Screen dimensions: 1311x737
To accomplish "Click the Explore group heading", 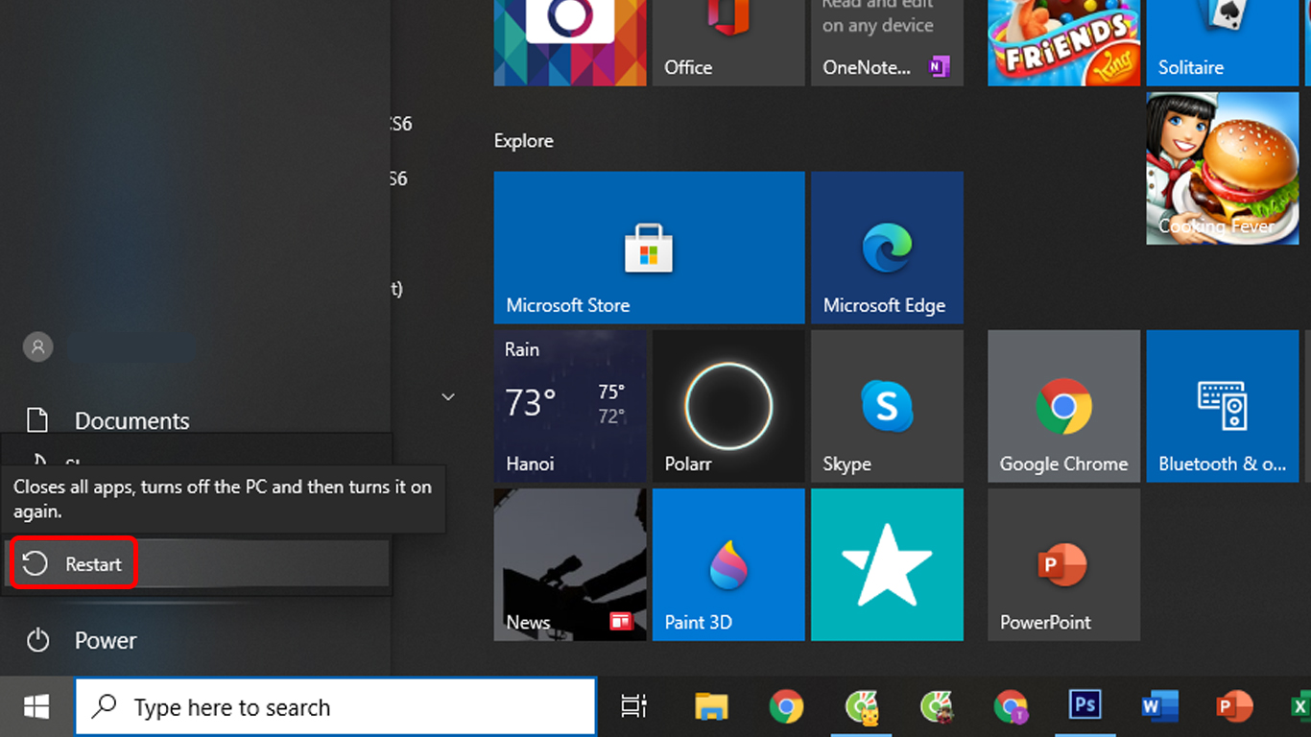I will (524, 140).
